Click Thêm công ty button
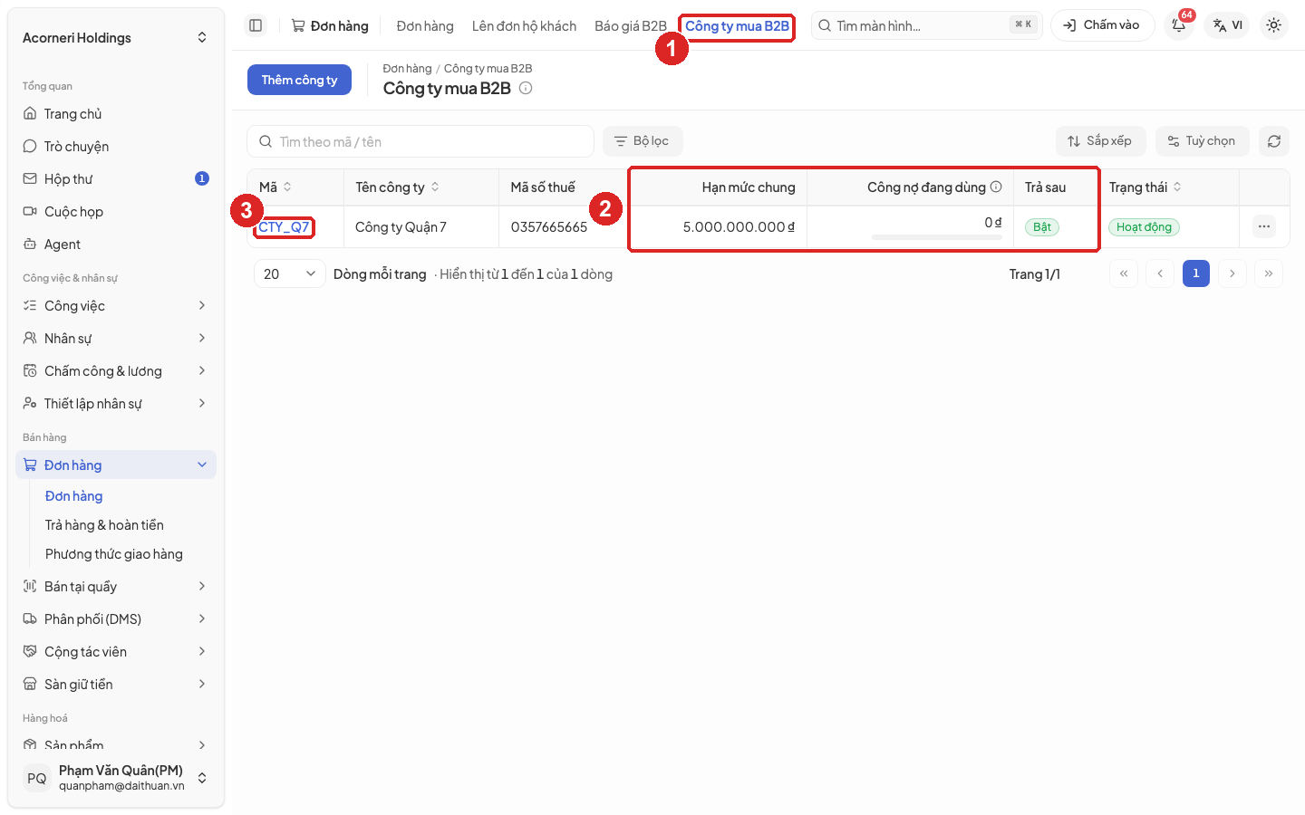 299,80
